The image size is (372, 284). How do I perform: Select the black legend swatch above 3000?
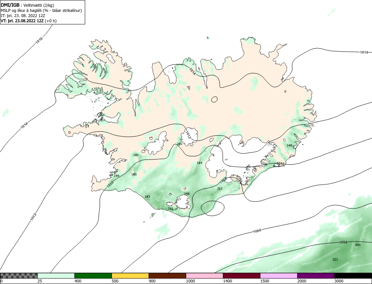tap(353, 276)
